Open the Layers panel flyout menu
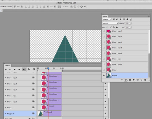Image resolution: width=152 pixels, height=119 pixels. tap(149, 16)
